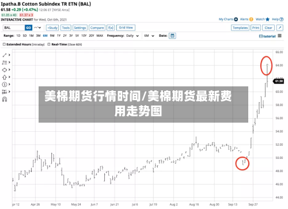This screenshot has height=209, width=288.
Task: Select the 5D range
Action: point(25,36)
